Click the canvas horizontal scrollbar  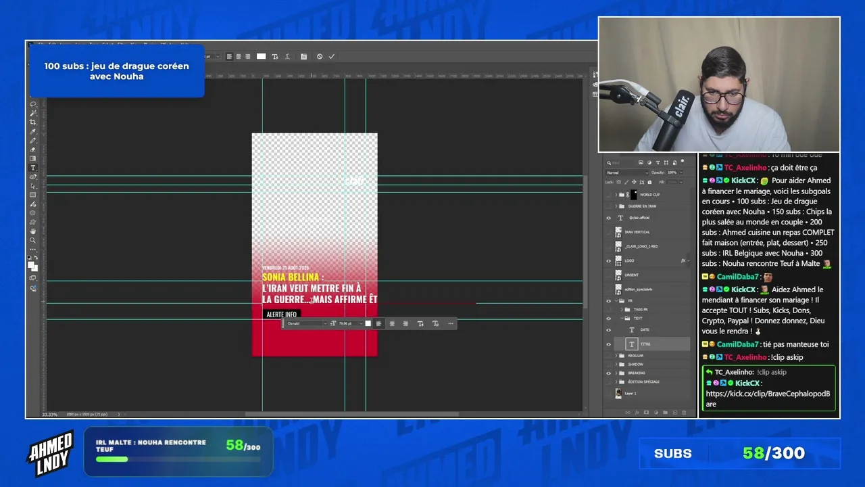pos(351,414)
